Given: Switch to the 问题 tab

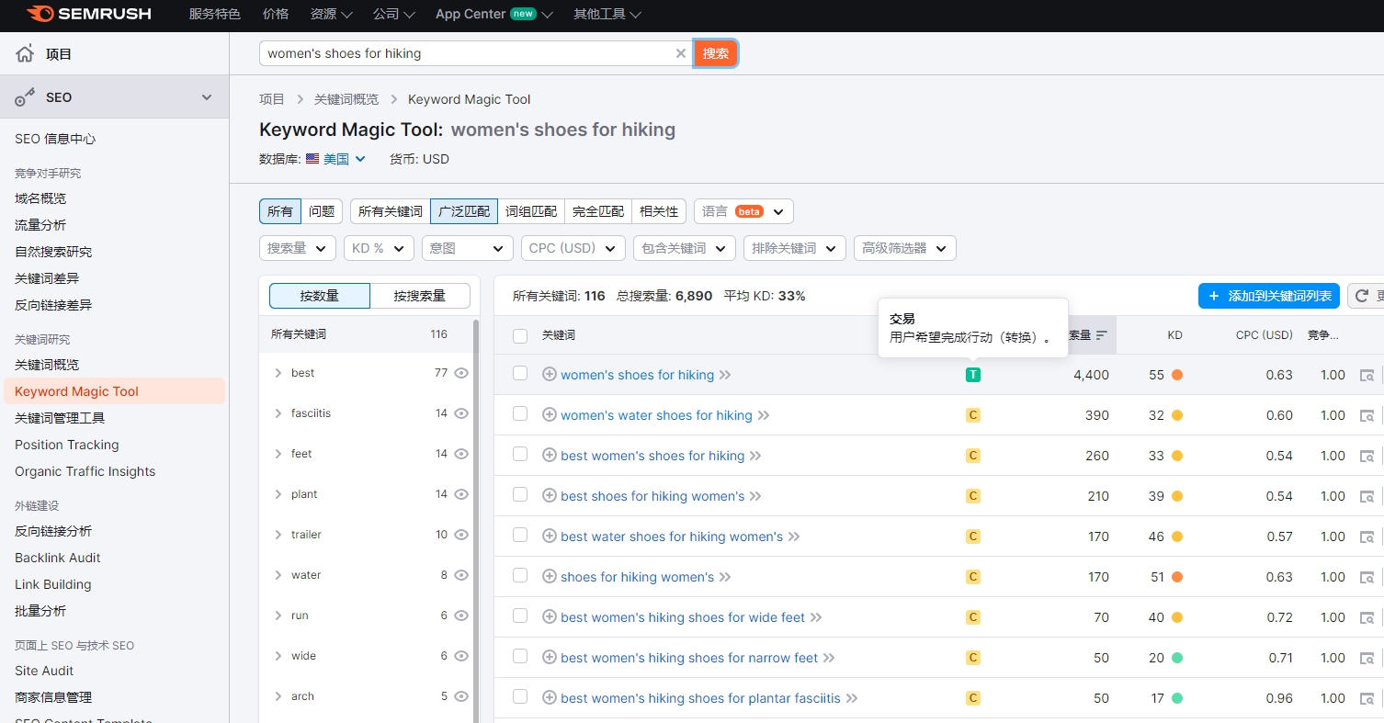Looking at the screenshot, I should tap(322, 211).
